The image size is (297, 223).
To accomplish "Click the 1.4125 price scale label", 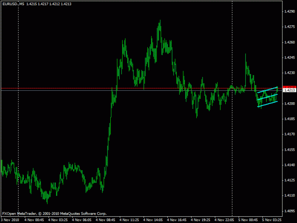I will (289, 180).
